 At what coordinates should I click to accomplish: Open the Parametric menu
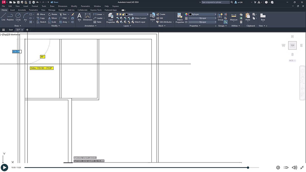pos(85,6)
